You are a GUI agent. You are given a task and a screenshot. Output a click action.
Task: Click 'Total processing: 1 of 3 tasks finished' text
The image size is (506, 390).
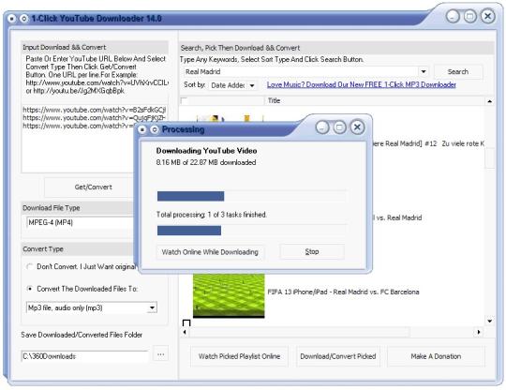point(212,215)
